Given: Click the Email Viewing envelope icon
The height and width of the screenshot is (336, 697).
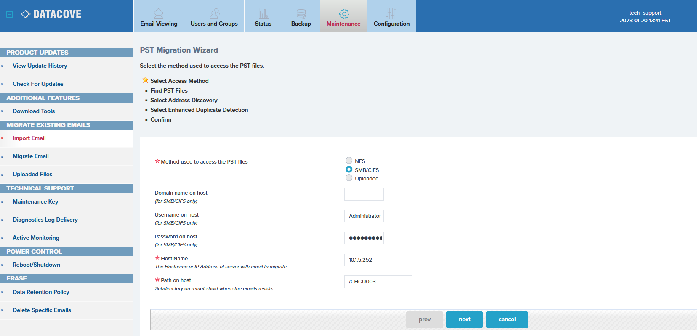Looking at the screenshot, I should (x=158, y=13).
